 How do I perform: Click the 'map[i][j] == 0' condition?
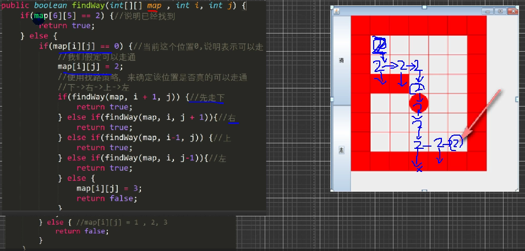86,46
